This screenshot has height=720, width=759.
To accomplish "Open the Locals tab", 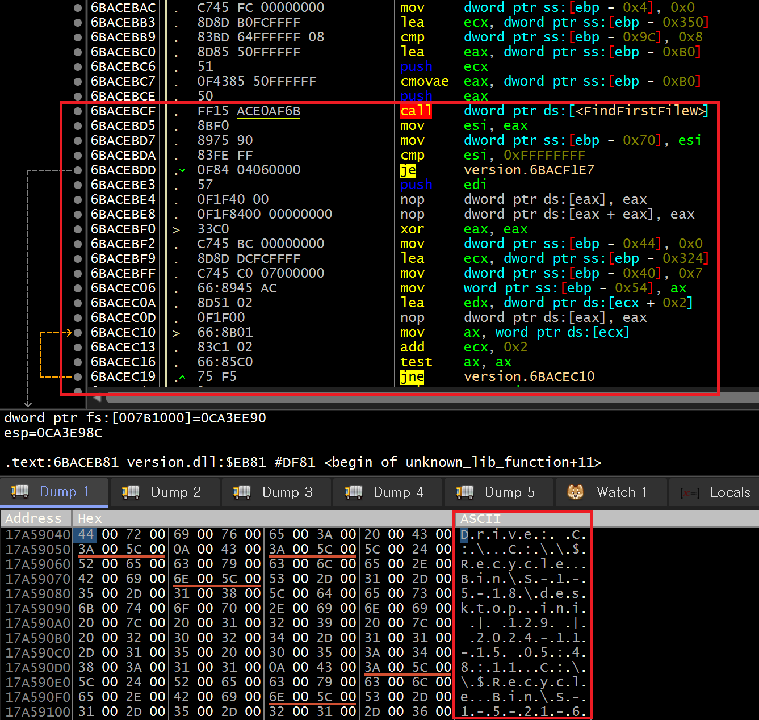I will [714, 492].
